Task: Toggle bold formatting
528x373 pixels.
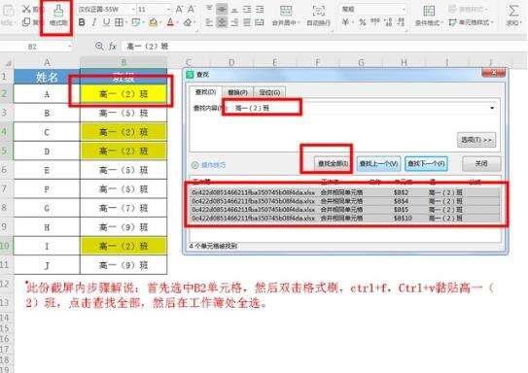Action: tap(82, 22)
